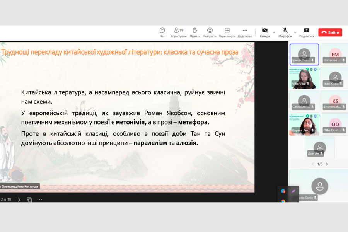
Task: Open slide more options ellipsis below presentation
Action: (39, 200)
